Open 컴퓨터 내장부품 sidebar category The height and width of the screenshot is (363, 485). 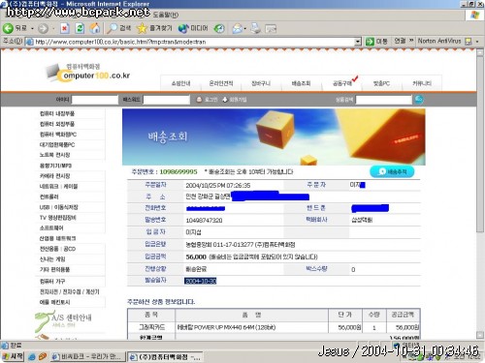coord(57,113)
